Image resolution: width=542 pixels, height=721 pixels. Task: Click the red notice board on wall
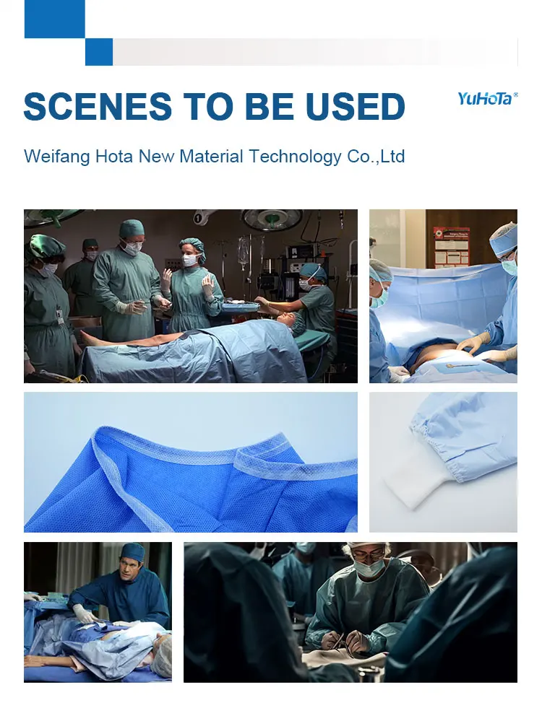click(451, 248)
